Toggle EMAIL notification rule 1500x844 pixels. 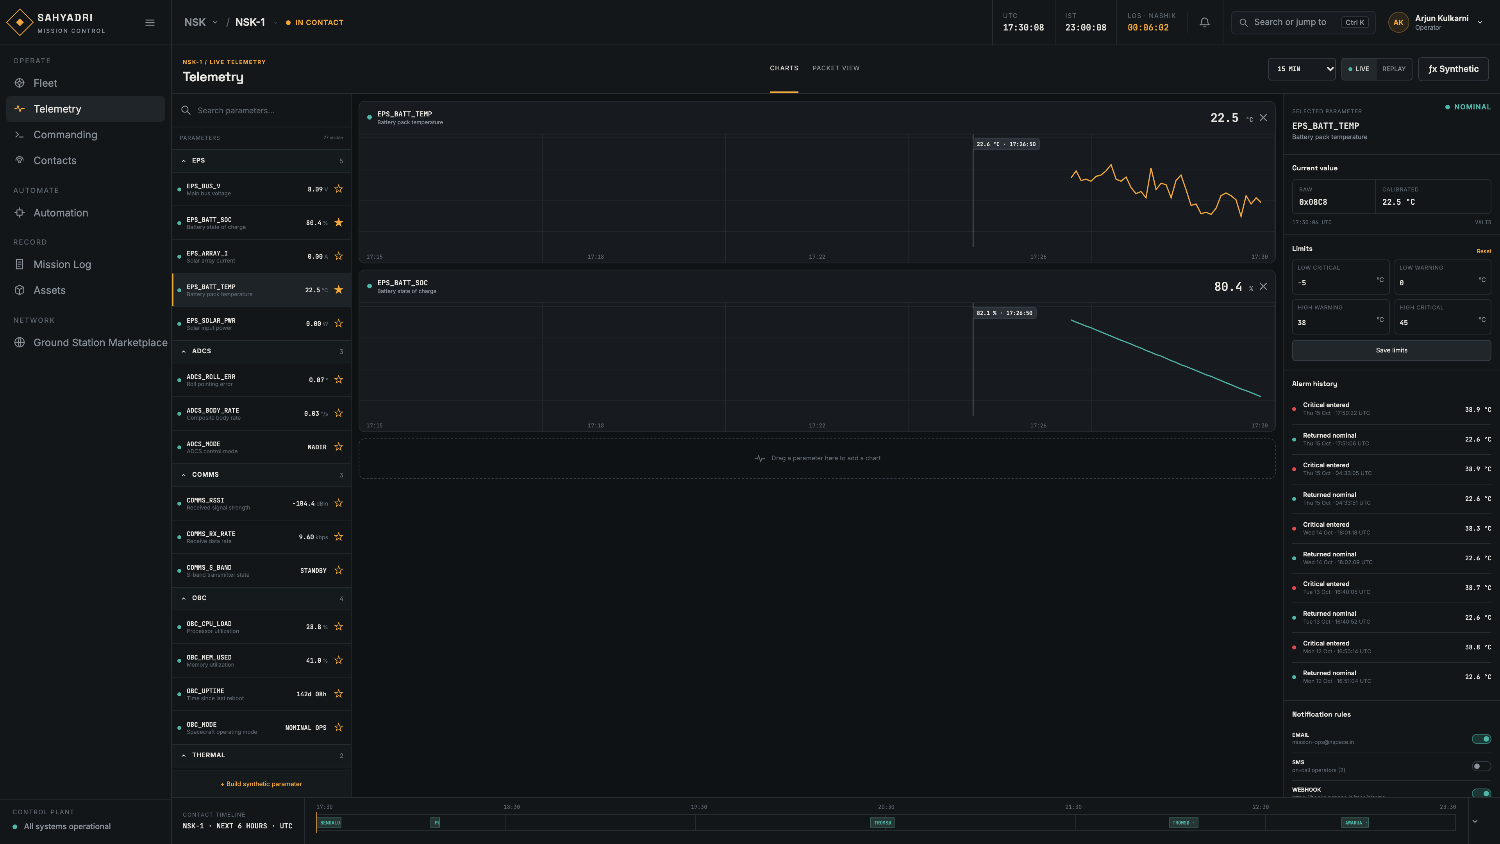coord(1481,738)
